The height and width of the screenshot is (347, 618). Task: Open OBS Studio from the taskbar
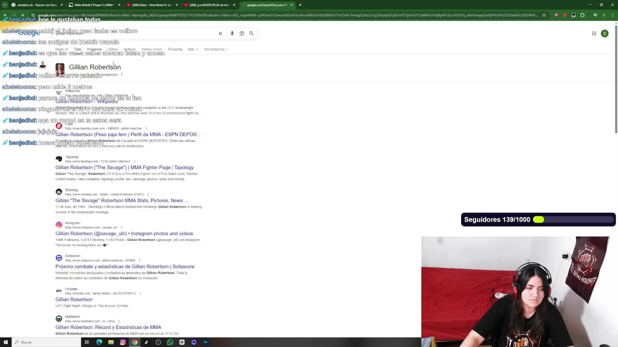(x=158, y=342)
